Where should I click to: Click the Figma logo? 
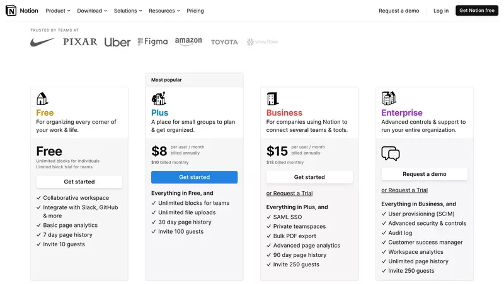click(x=152, y=41)
